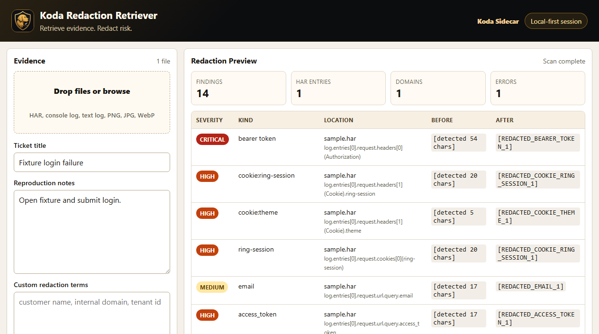Focus the Ticket title input field
This screenshot has height=334, width=599.
[x=92, y=162]
